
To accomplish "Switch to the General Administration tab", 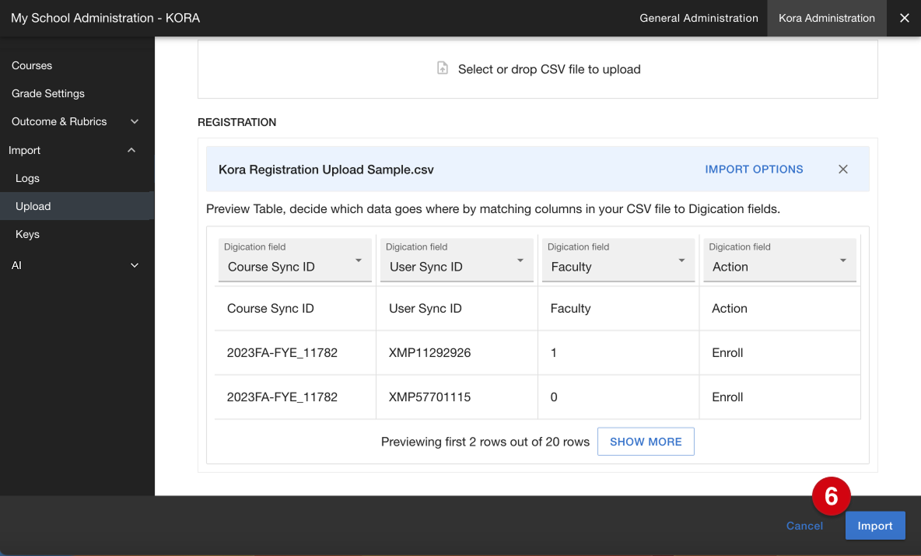I will tap(699, 18).
